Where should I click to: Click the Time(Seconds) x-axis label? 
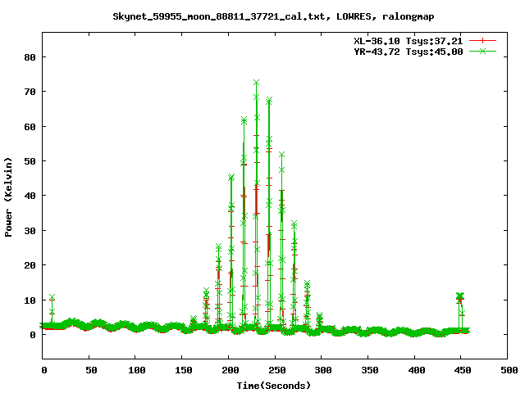click(273, 386)
